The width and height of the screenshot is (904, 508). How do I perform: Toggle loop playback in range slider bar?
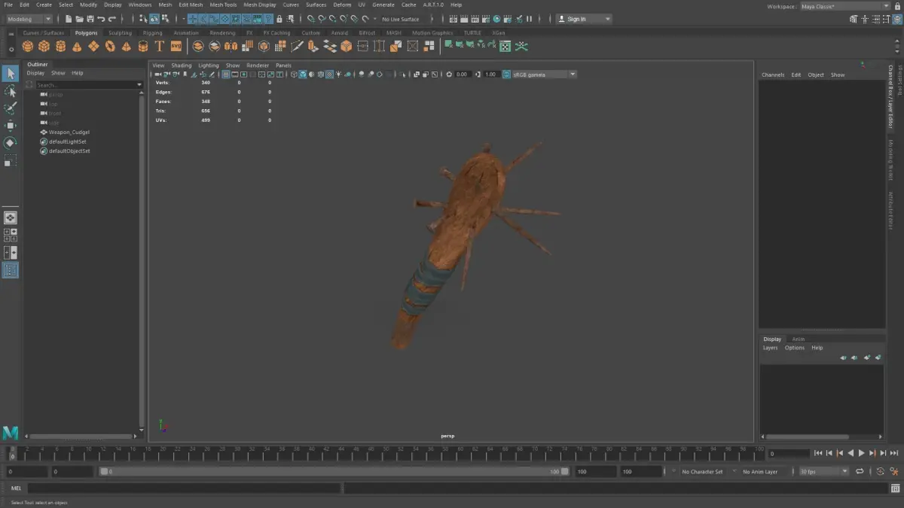(860, 472)
